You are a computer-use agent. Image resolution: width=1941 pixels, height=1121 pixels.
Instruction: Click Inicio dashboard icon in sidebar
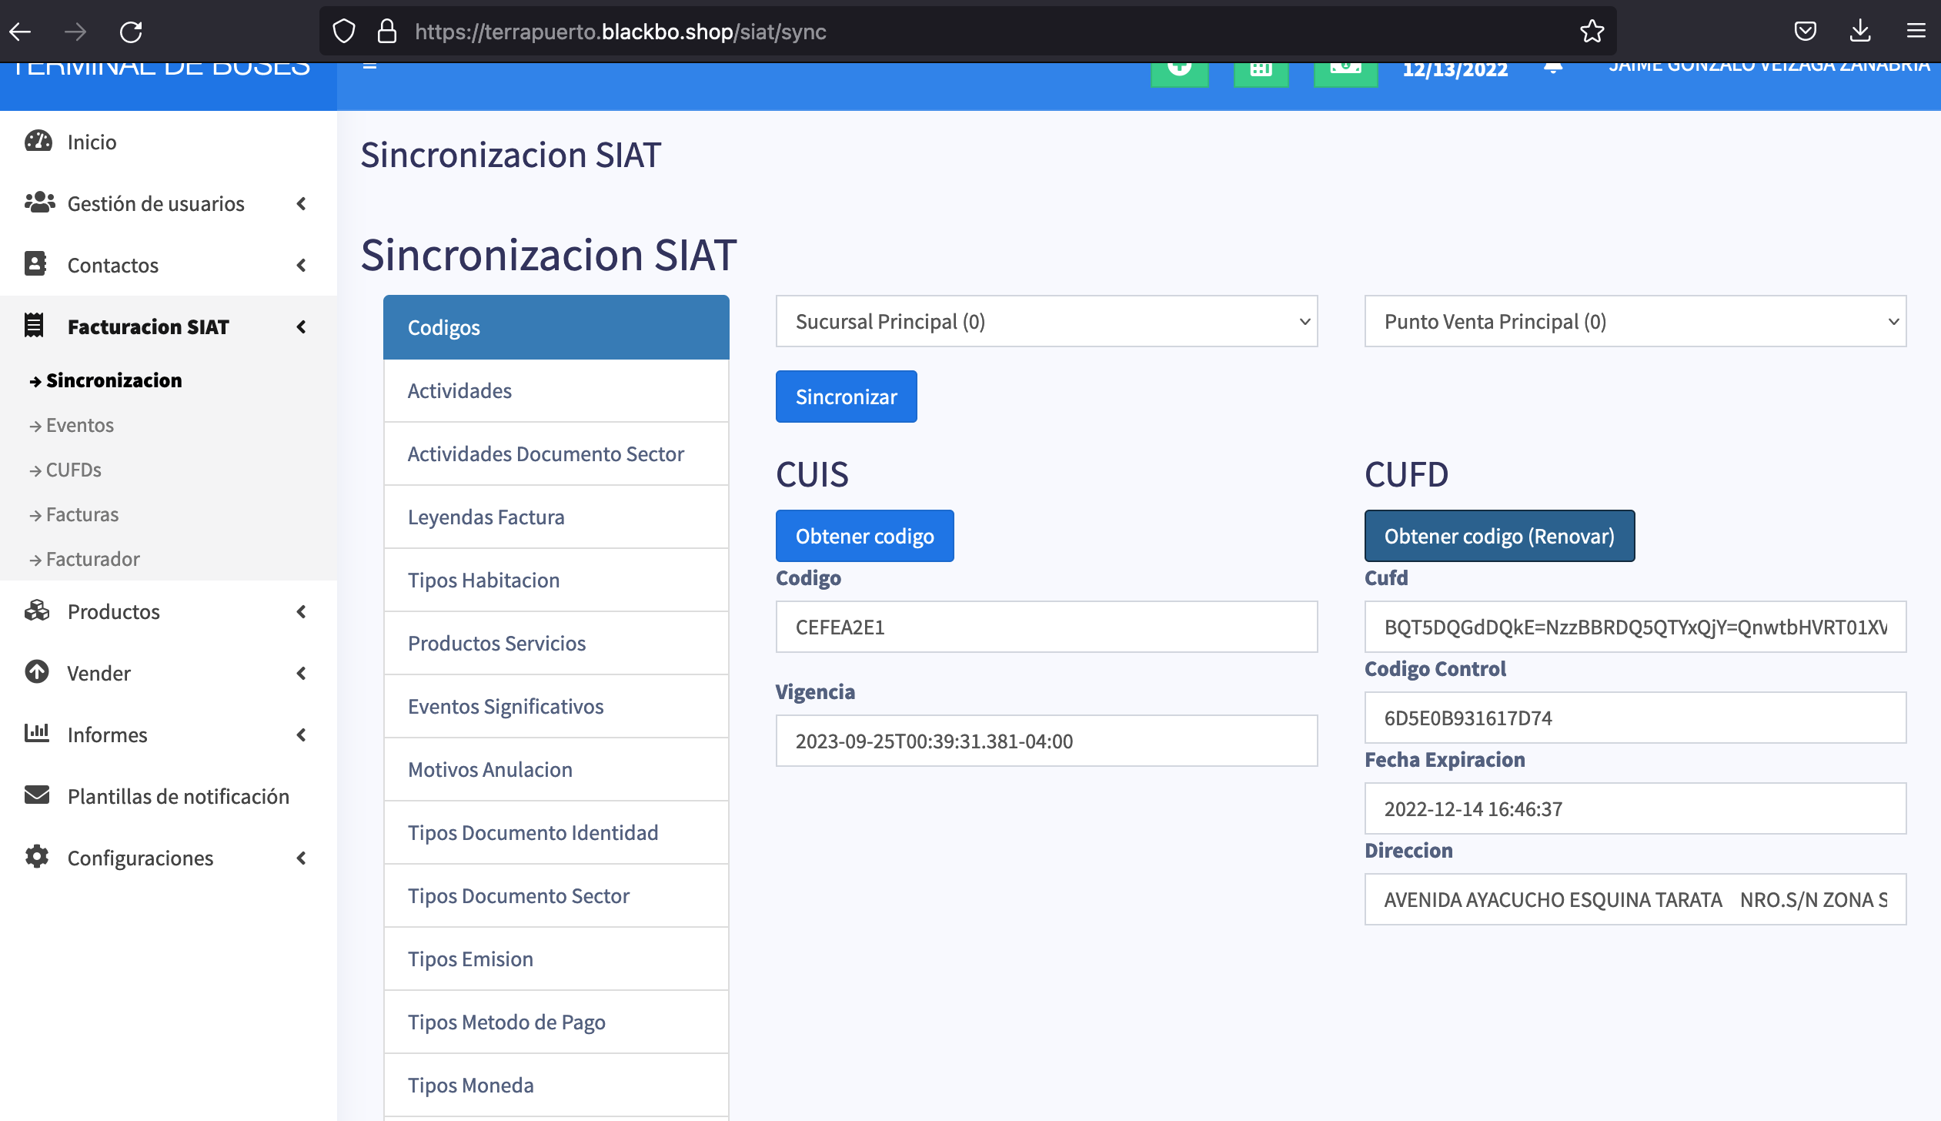pyautogui.click(x=38, y=142)
